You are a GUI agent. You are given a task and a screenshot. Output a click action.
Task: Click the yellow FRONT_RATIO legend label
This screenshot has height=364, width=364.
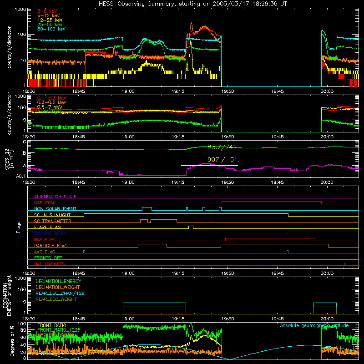point(51,326)
